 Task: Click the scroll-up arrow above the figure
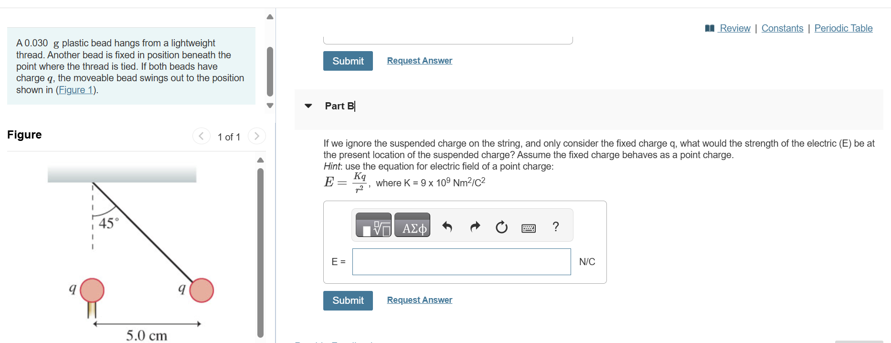(260, 160)
